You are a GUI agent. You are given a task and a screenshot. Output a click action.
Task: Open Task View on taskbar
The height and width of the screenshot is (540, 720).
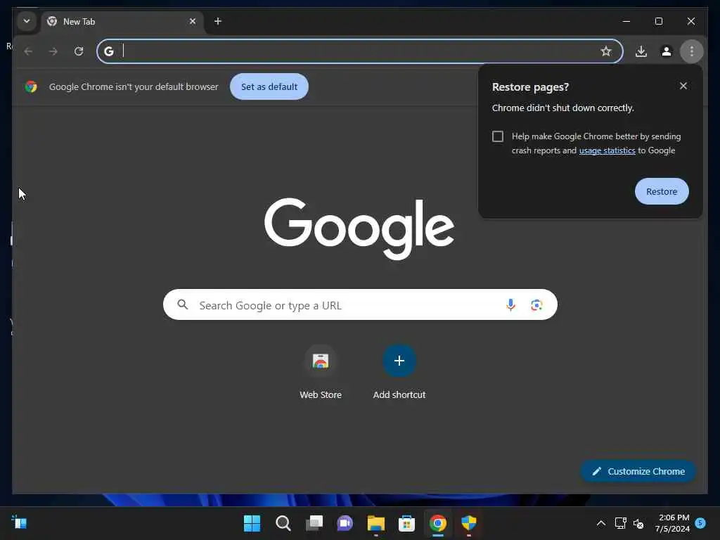pos(314,523)
